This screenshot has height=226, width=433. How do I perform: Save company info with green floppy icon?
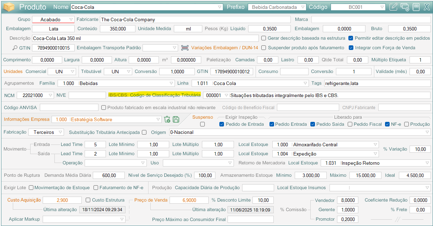pos(176,119)
